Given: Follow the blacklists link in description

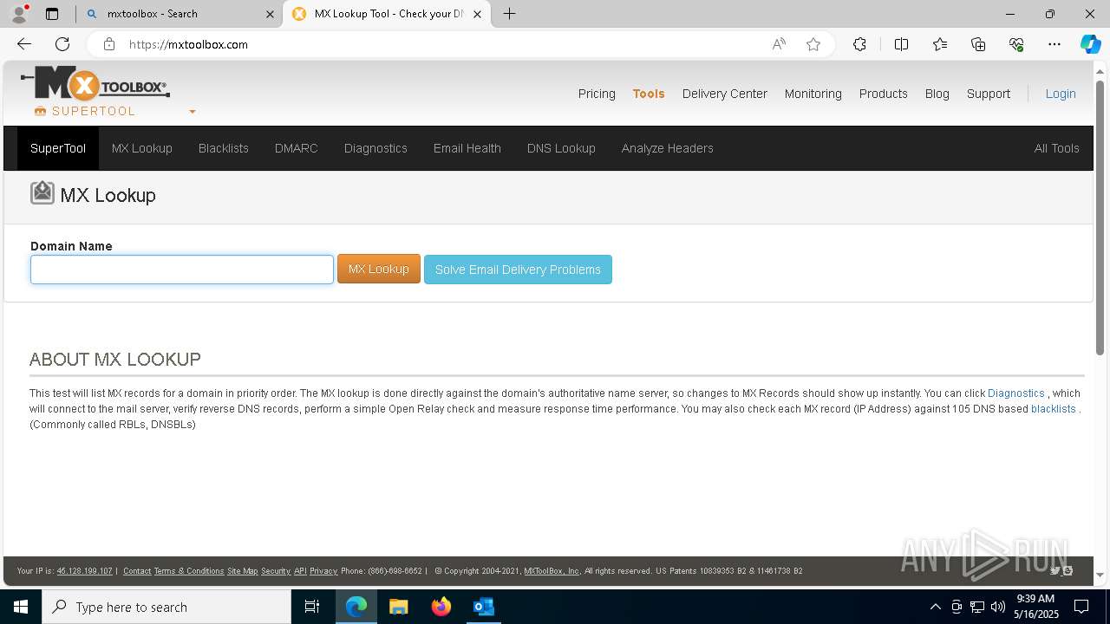Looking at the screenshot, I should [x=1054, y=409].
